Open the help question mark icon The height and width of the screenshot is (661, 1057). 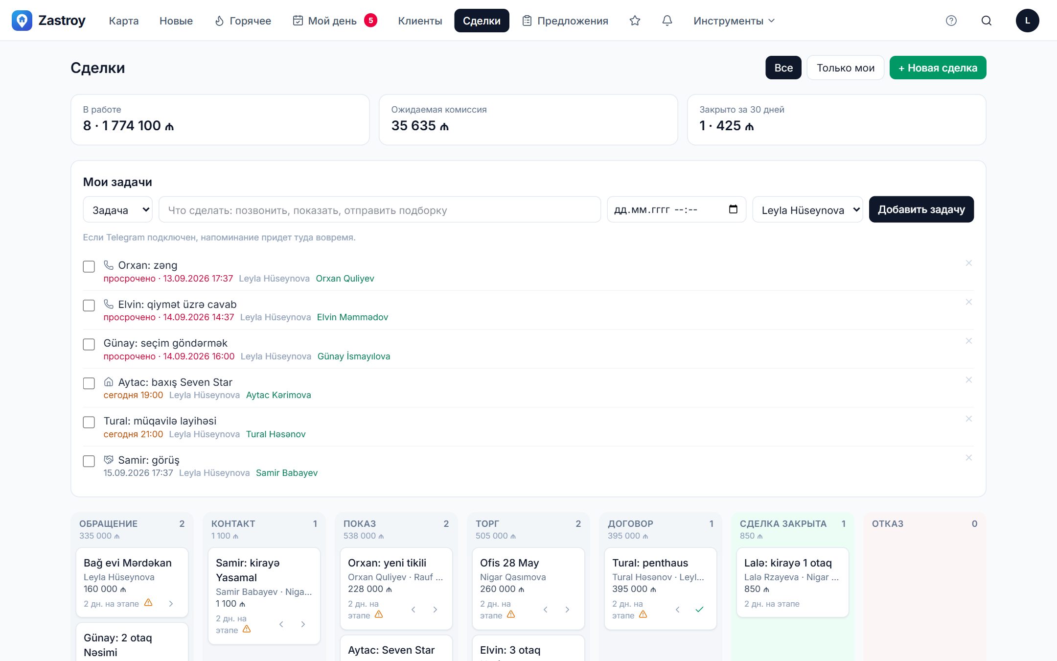tap(951, 21)
